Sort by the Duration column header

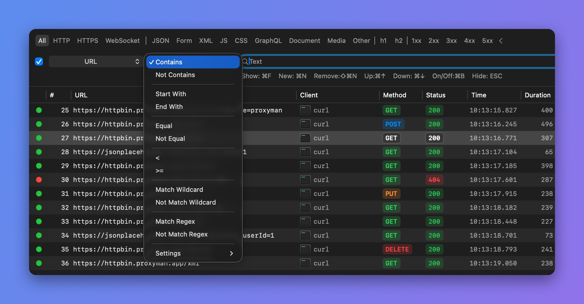pos(538,95)
